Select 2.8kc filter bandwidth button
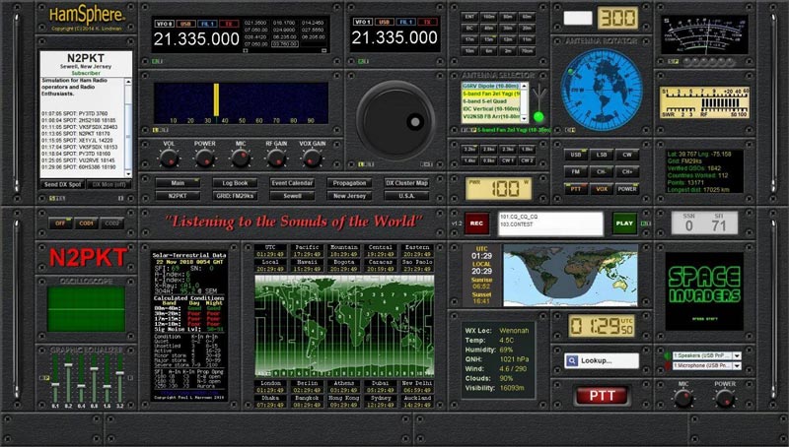The image size is (789, 447). (x=488, y=150)
